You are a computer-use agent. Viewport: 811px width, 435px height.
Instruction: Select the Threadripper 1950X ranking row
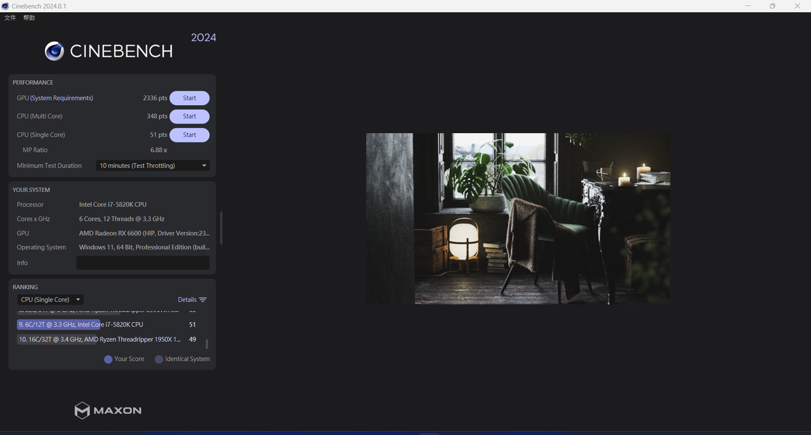106,340
